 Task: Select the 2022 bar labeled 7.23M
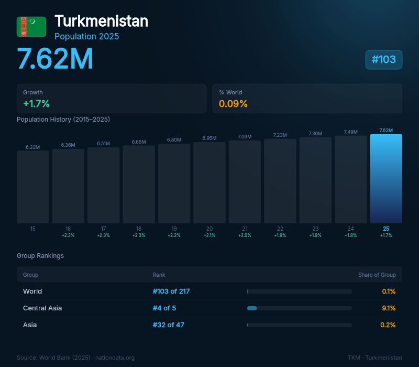click(280, 181)
